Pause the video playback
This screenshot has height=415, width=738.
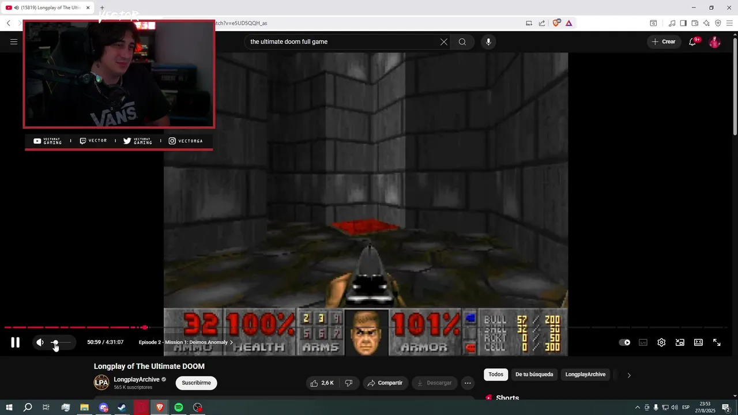pos(16,342)
